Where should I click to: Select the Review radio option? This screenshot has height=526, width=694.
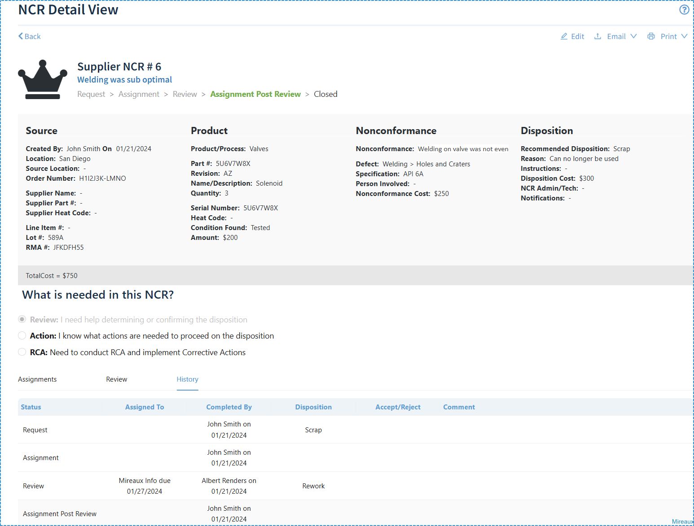[22, 319]
